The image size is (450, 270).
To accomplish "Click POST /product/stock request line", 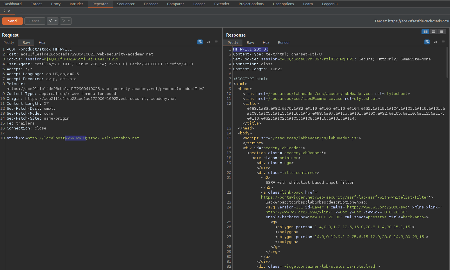I will (39, 49).
